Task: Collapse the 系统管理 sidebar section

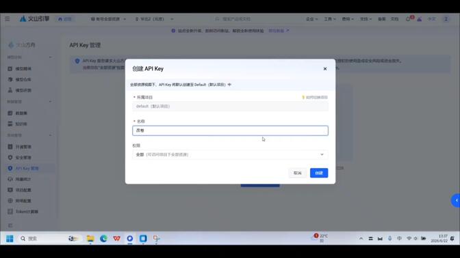Action: [50, 135]
